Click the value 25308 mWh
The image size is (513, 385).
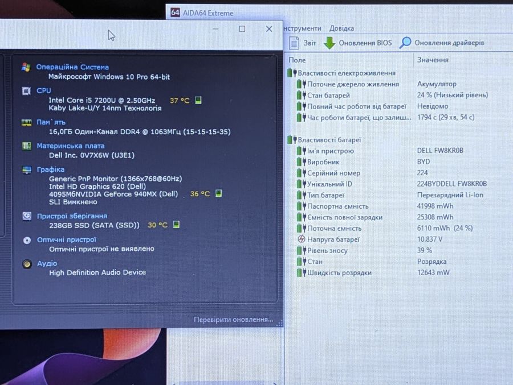[x=435, y=217]
